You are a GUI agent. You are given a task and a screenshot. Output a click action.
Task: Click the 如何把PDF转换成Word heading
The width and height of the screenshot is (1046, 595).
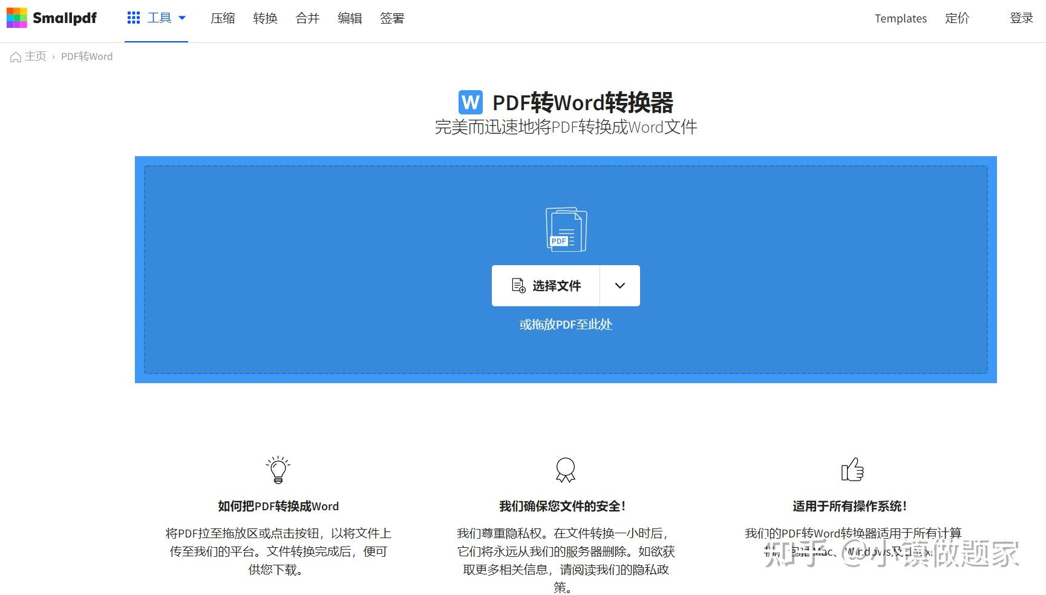tap(278, 506)
